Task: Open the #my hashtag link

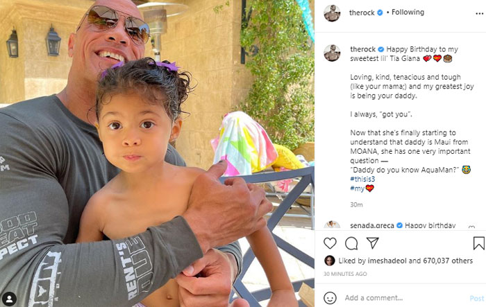Action: [357, 188]
